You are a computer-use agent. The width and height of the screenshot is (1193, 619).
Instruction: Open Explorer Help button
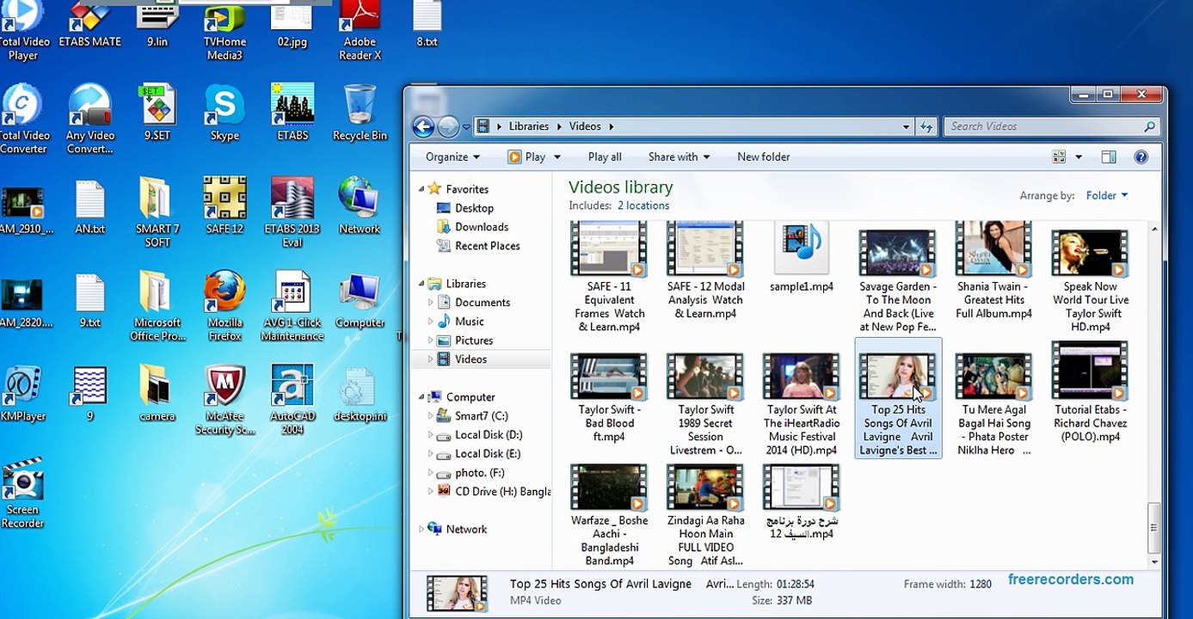1141,157
